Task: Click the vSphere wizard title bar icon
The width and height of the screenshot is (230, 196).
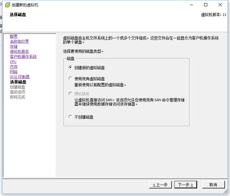Action: 7,5
